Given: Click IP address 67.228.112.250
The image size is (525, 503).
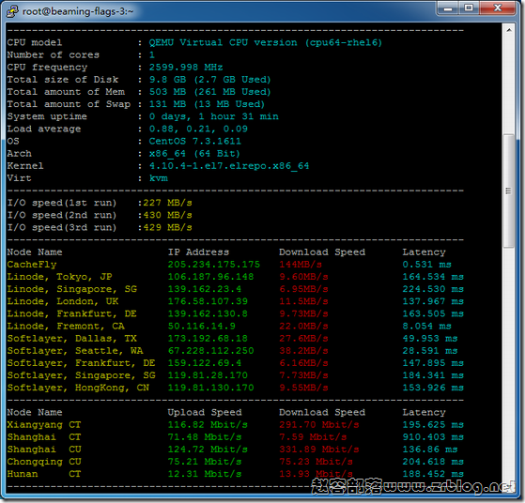Looking at the screenshot, I should click(210, 351).
